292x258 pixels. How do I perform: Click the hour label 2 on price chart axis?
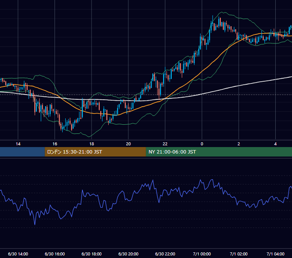[239, 144]
